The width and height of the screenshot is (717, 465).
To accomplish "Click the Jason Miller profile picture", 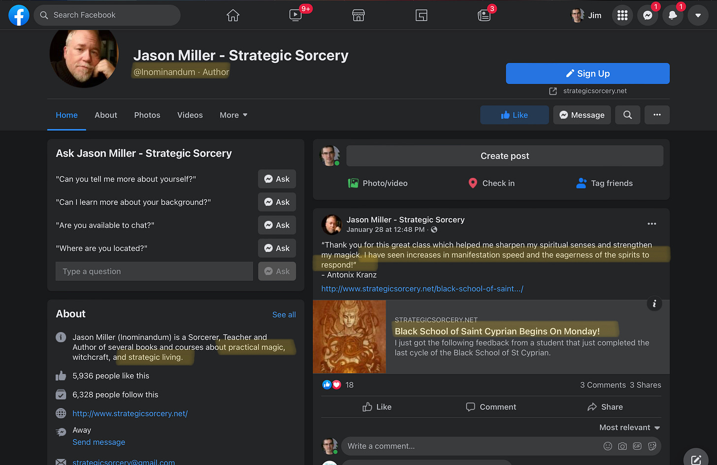I will [84, 56].
